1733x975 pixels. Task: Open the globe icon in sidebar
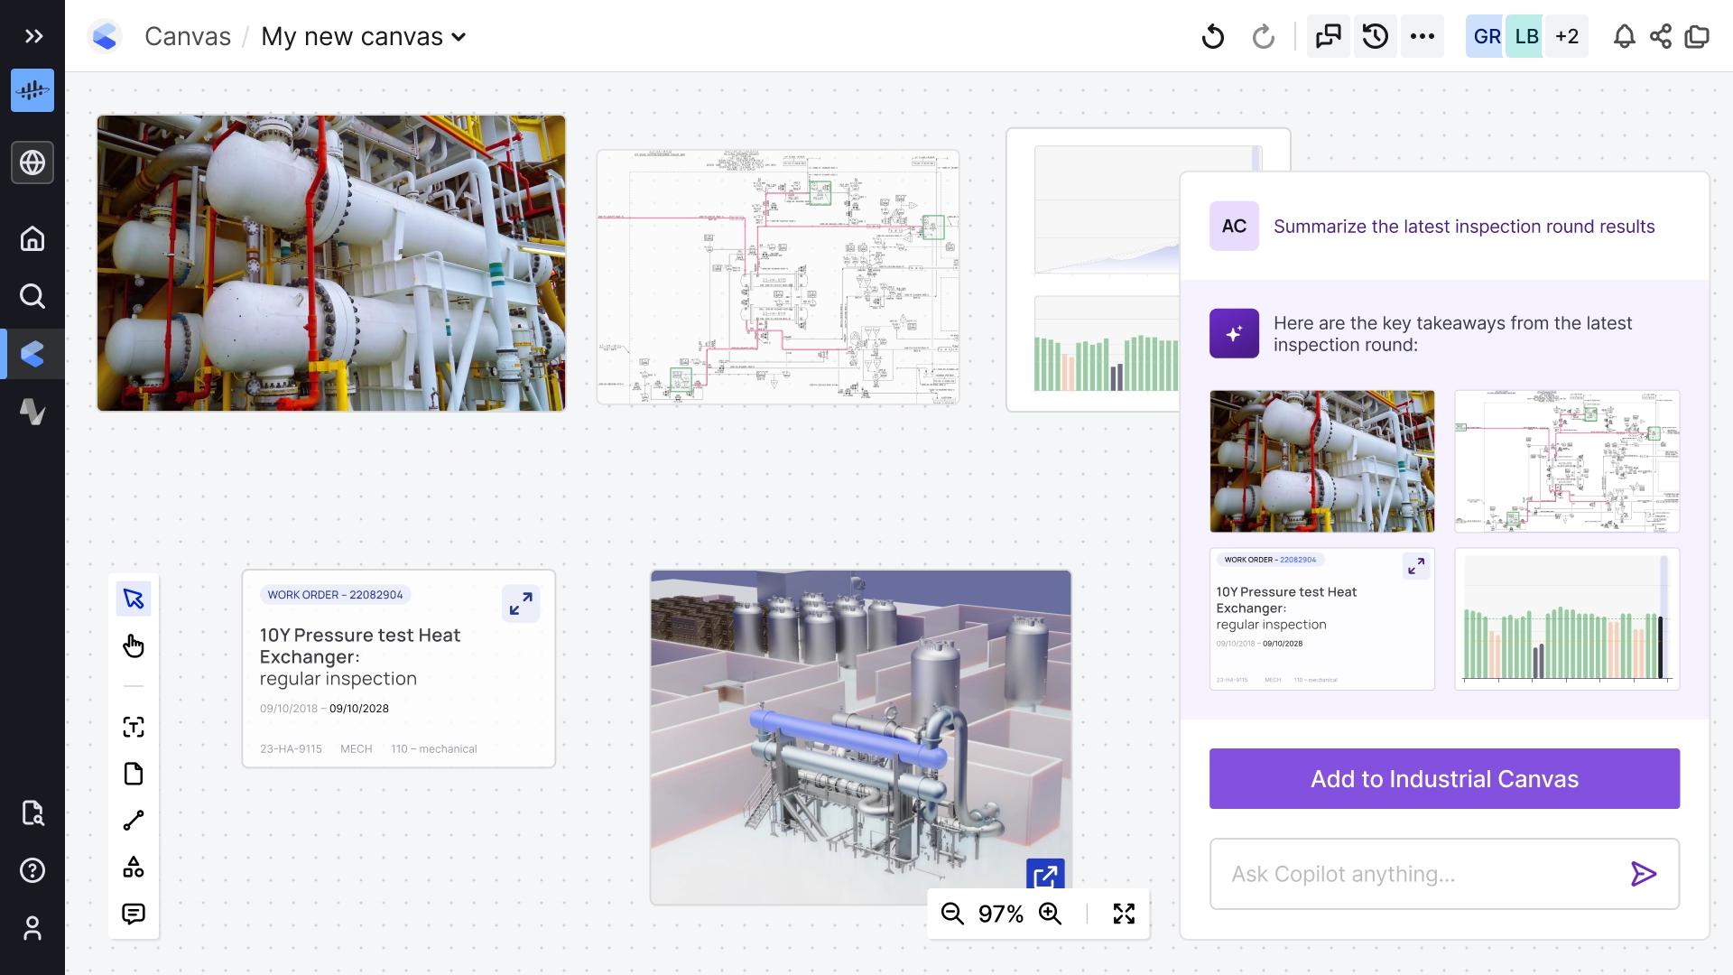[x=32, y=162]
